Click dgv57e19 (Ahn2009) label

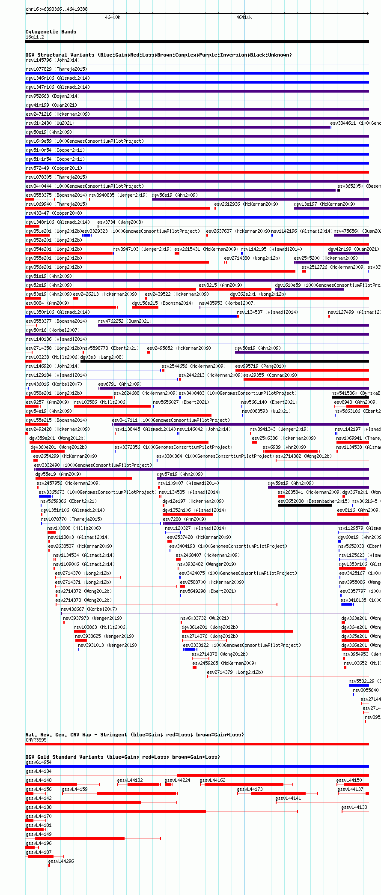coord(180,474)
